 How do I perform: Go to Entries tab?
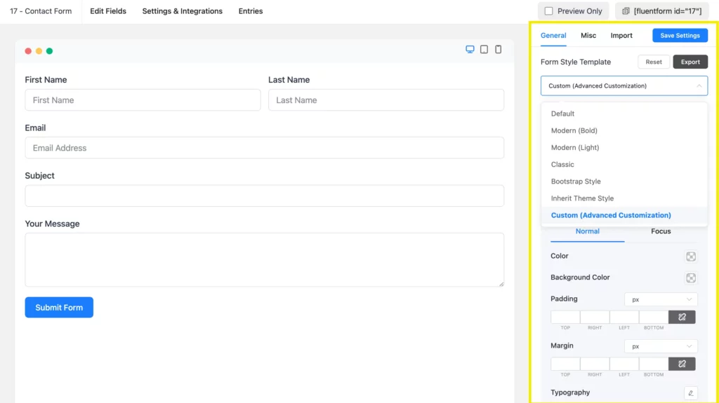[251, 11]
